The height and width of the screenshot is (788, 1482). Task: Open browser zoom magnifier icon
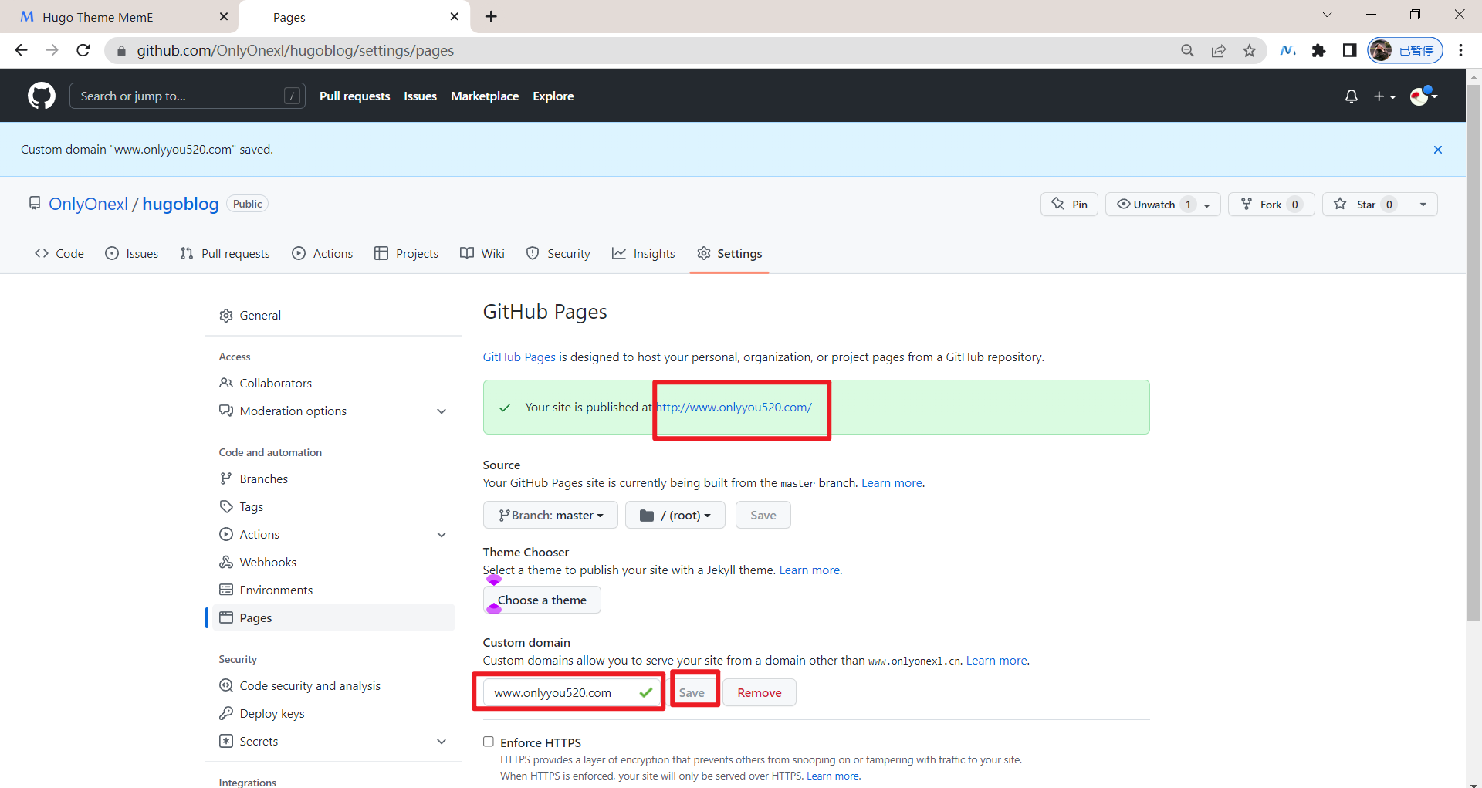(1188, 51)
